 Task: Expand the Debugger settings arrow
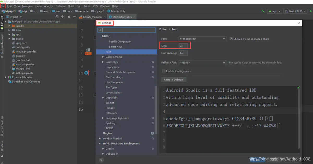click(103, 154)
